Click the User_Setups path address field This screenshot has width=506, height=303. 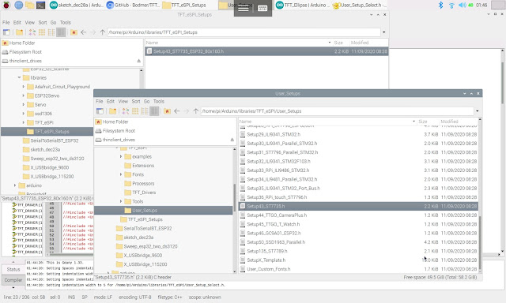[x=338, y=111]
